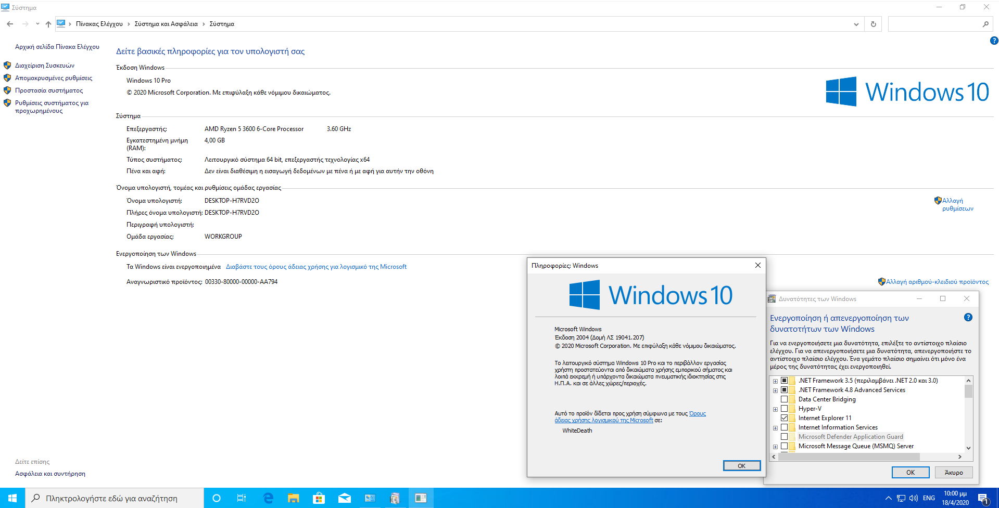Click the Σύστημα breadcrumb item

pos(222,24)
